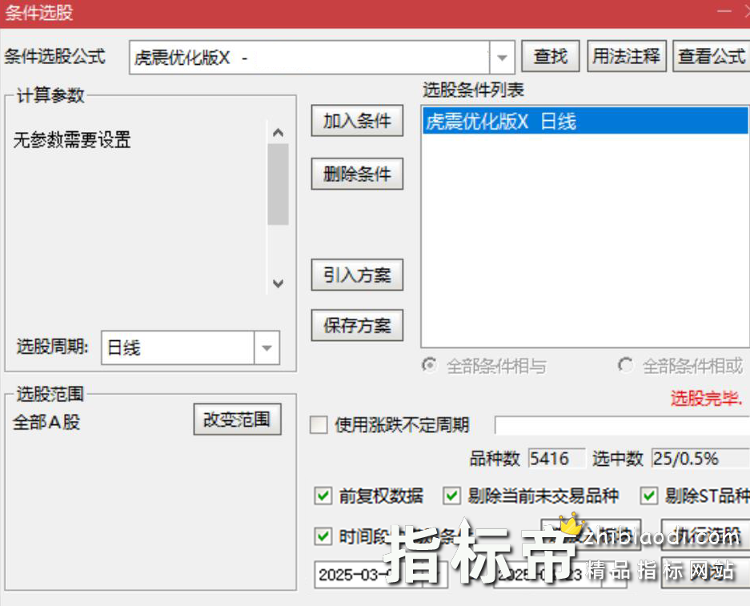Expand the 选股周期 日线 dropdown
The width and height of the screenshot is (750, 606).
click(x=267, y=347)
